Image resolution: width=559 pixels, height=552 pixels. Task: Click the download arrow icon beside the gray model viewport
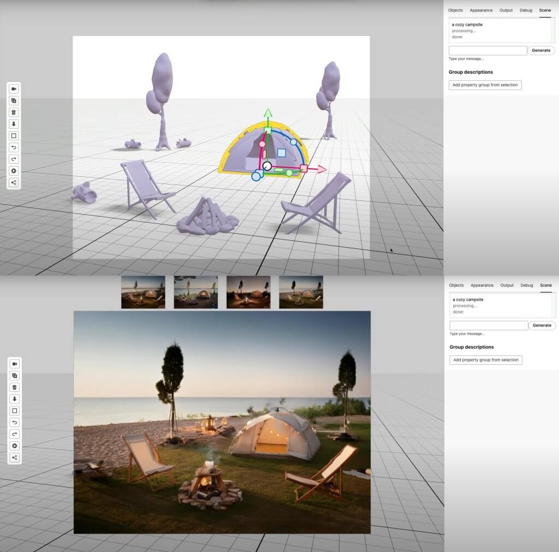pos(14,124)
